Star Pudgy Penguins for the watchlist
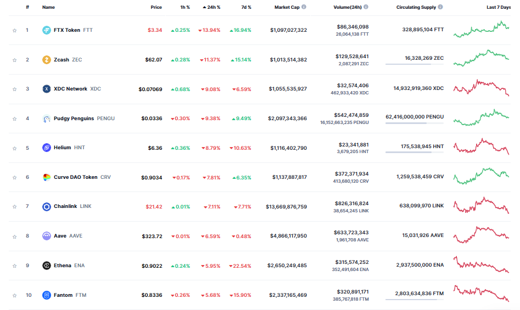Screen dimensions: 520x310 click(15, 119)
